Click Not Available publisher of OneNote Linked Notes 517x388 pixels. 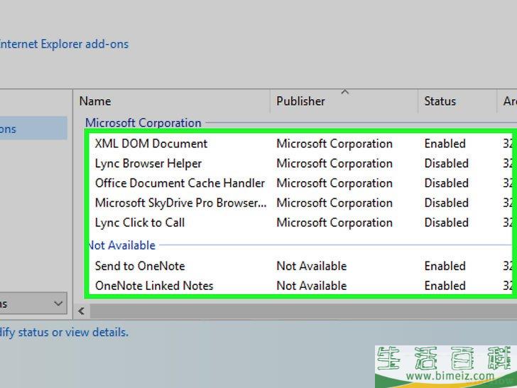point(312,286)
